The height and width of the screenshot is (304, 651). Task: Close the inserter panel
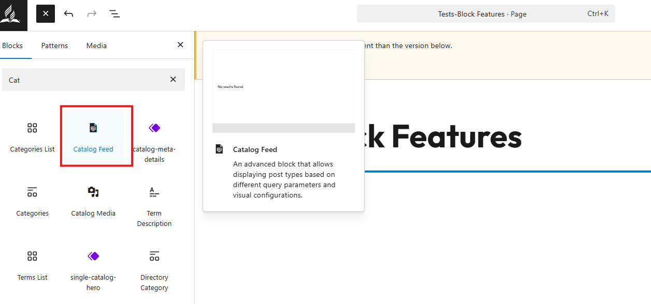pyautogui.click(x=180, y=45)
